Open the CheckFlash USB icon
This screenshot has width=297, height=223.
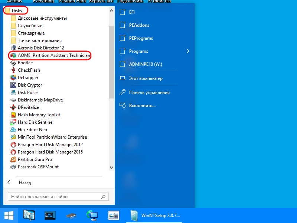(x=13, y=70)
